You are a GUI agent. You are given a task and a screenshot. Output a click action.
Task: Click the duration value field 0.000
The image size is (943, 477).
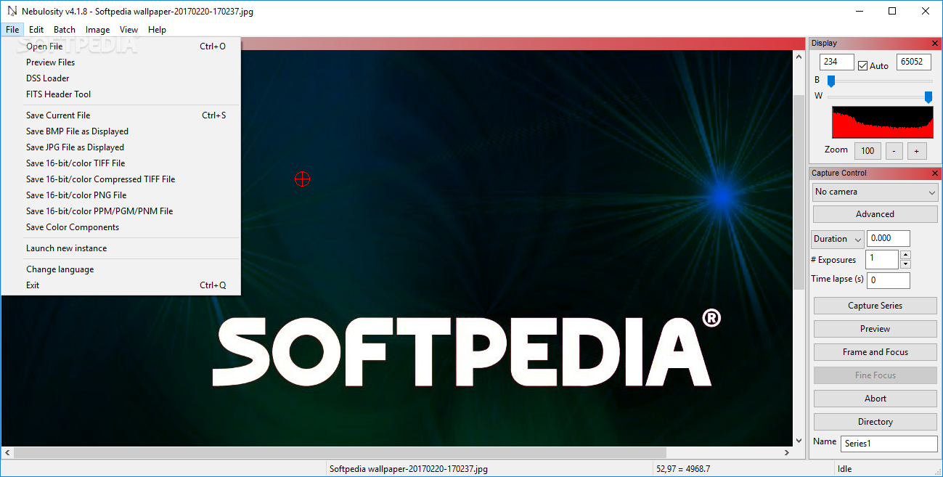(888, 238)
